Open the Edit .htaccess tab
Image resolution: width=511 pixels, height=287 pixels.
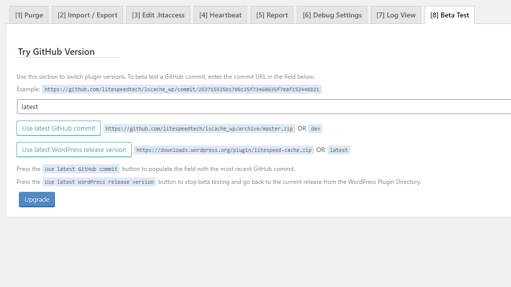158,15
